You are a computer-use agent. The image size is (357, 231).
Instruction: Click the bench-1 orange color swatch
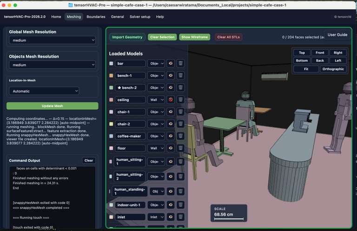pyautogui.click(x=111, y=76)
